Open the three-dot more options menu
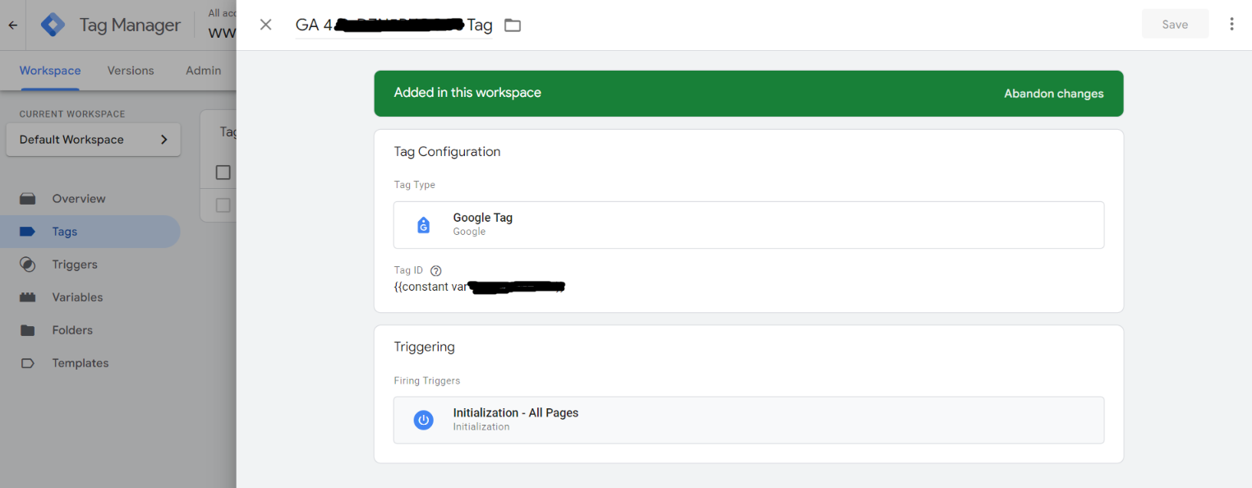Viewport: 1252px width, 488px height. coord(1231,25)
